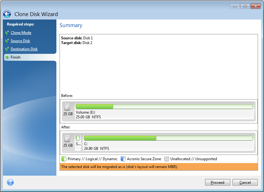This screenshot has height=192, width=264.
Task: Select the 25 GB disk icon in After section
Action: pyautogui.click(x=68, y=141)
